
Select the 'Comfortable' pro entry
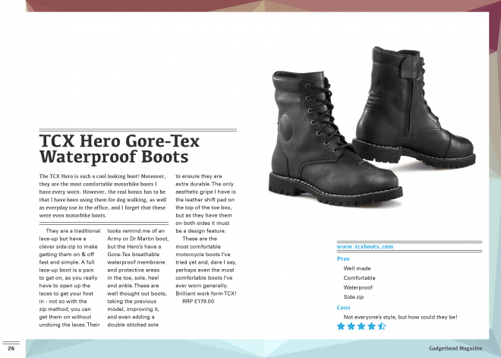tap(359, 278)
